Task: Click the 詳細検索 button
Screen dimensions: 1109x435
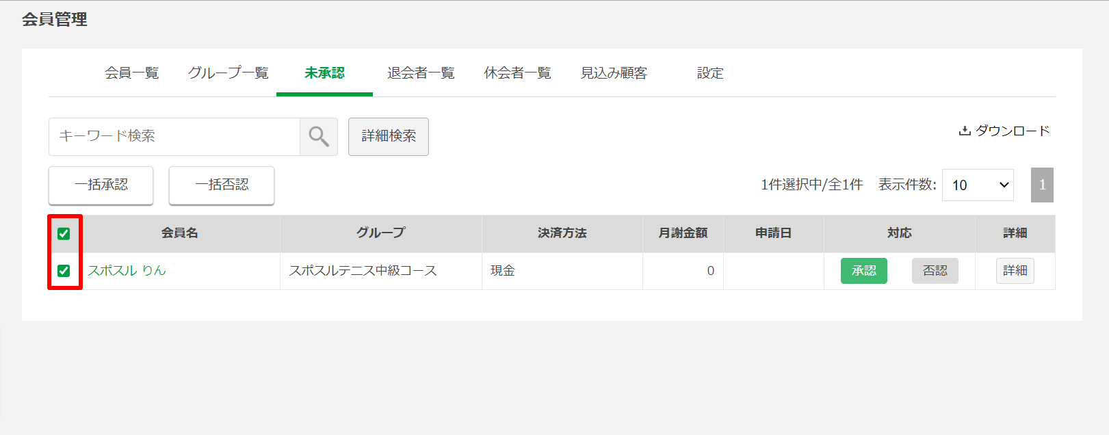Action: pos(389,137)
